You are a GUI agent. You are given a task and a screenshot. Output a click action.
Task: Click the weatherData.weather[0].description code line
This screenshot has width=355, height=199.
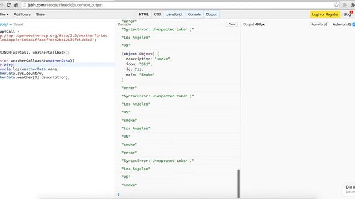pos(35,77)
